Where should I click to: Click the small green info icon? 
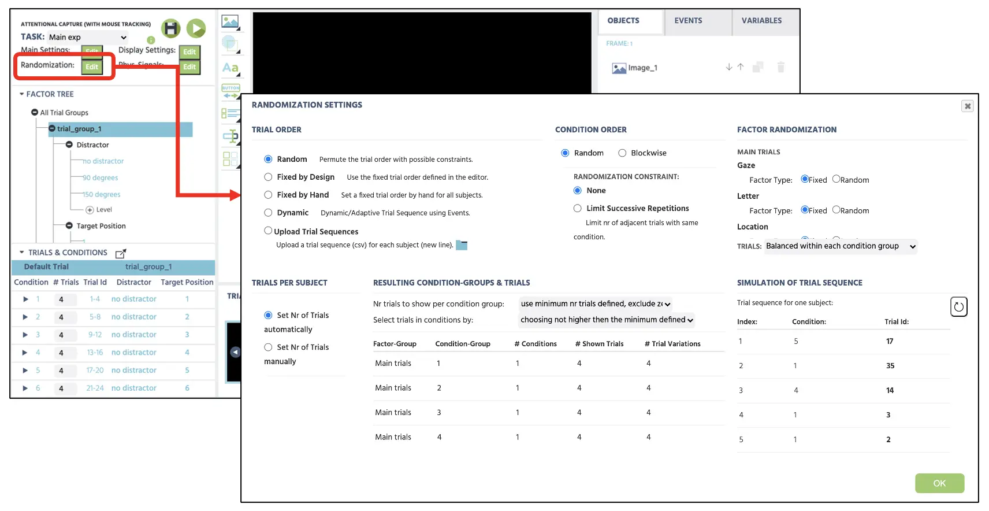pos(151,40)
